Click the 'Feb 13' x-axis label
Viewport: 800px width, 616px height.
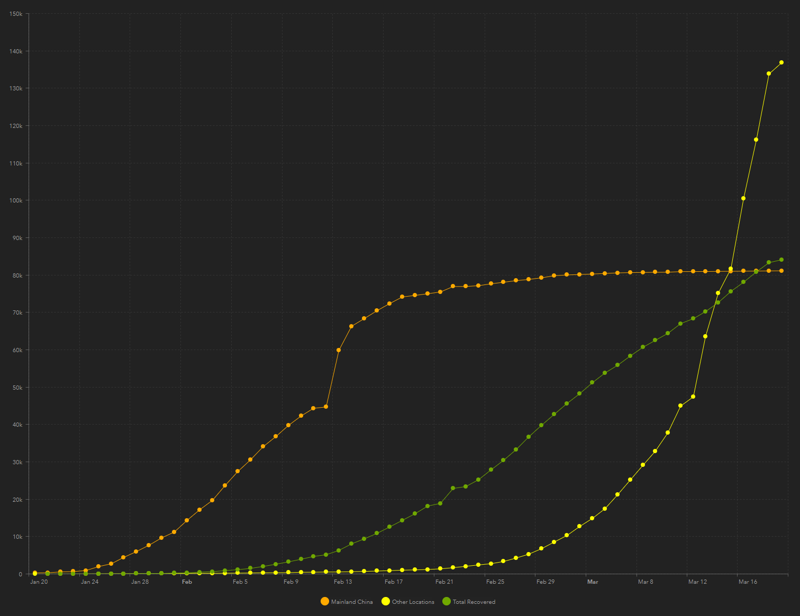click(x=343, y=582)
